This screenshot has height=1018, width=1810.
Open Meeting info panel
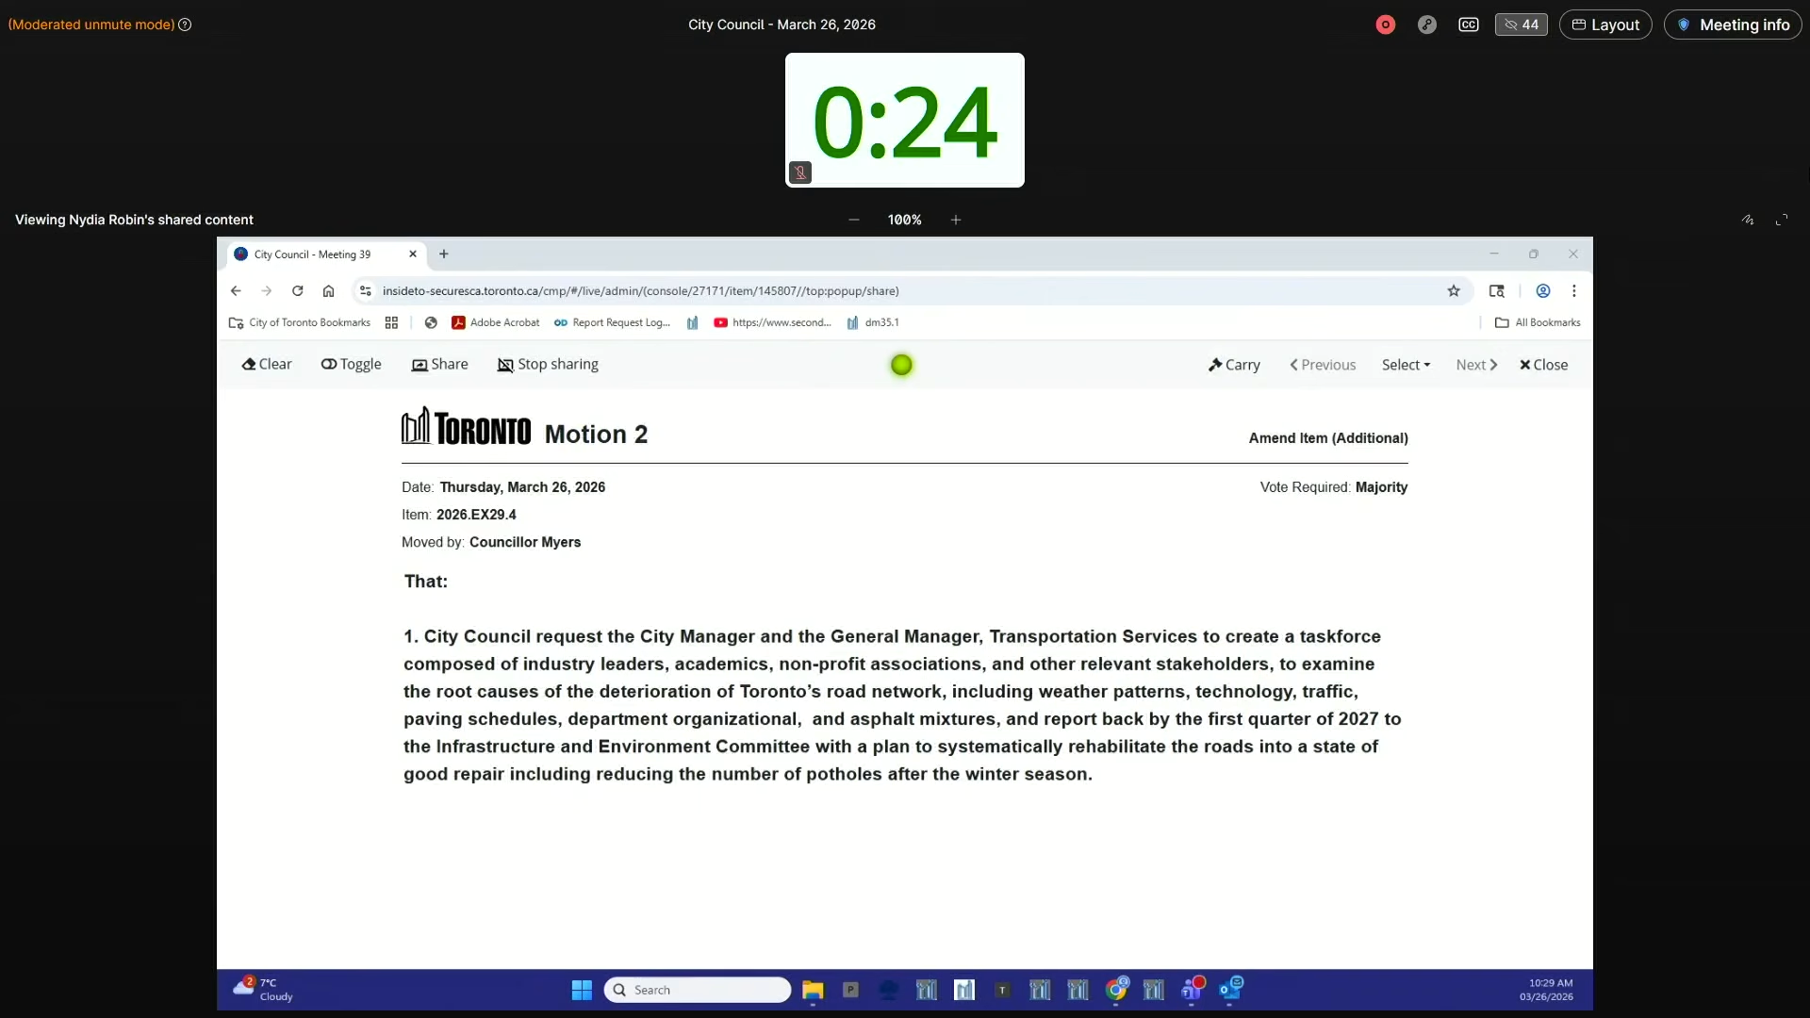pyautogui.click(x=1733, y=25)
